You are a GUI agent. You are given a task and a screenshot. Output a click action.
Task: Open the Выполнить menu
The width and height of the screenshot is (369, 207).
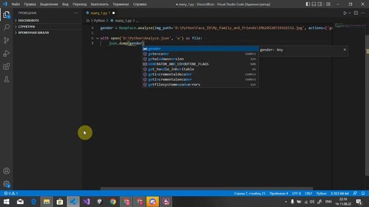[100, 4]
